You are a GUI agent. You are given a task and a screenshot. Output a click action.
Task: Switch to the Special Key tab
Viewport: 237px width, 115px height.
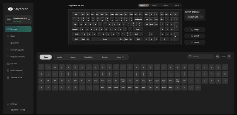89,57
